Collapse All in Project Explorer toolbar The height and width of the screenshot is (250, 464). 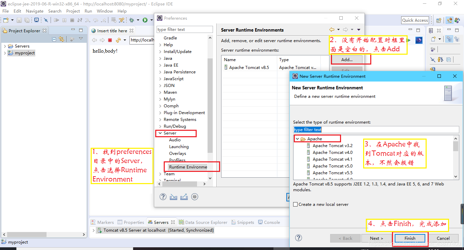pos(54,39)
